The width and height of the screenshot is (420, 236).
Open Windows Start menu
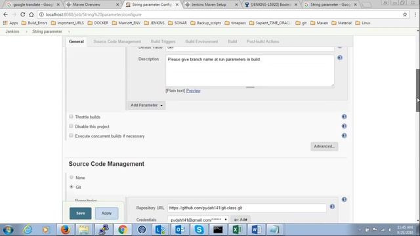pyautogui.click(x=9, y=229)
